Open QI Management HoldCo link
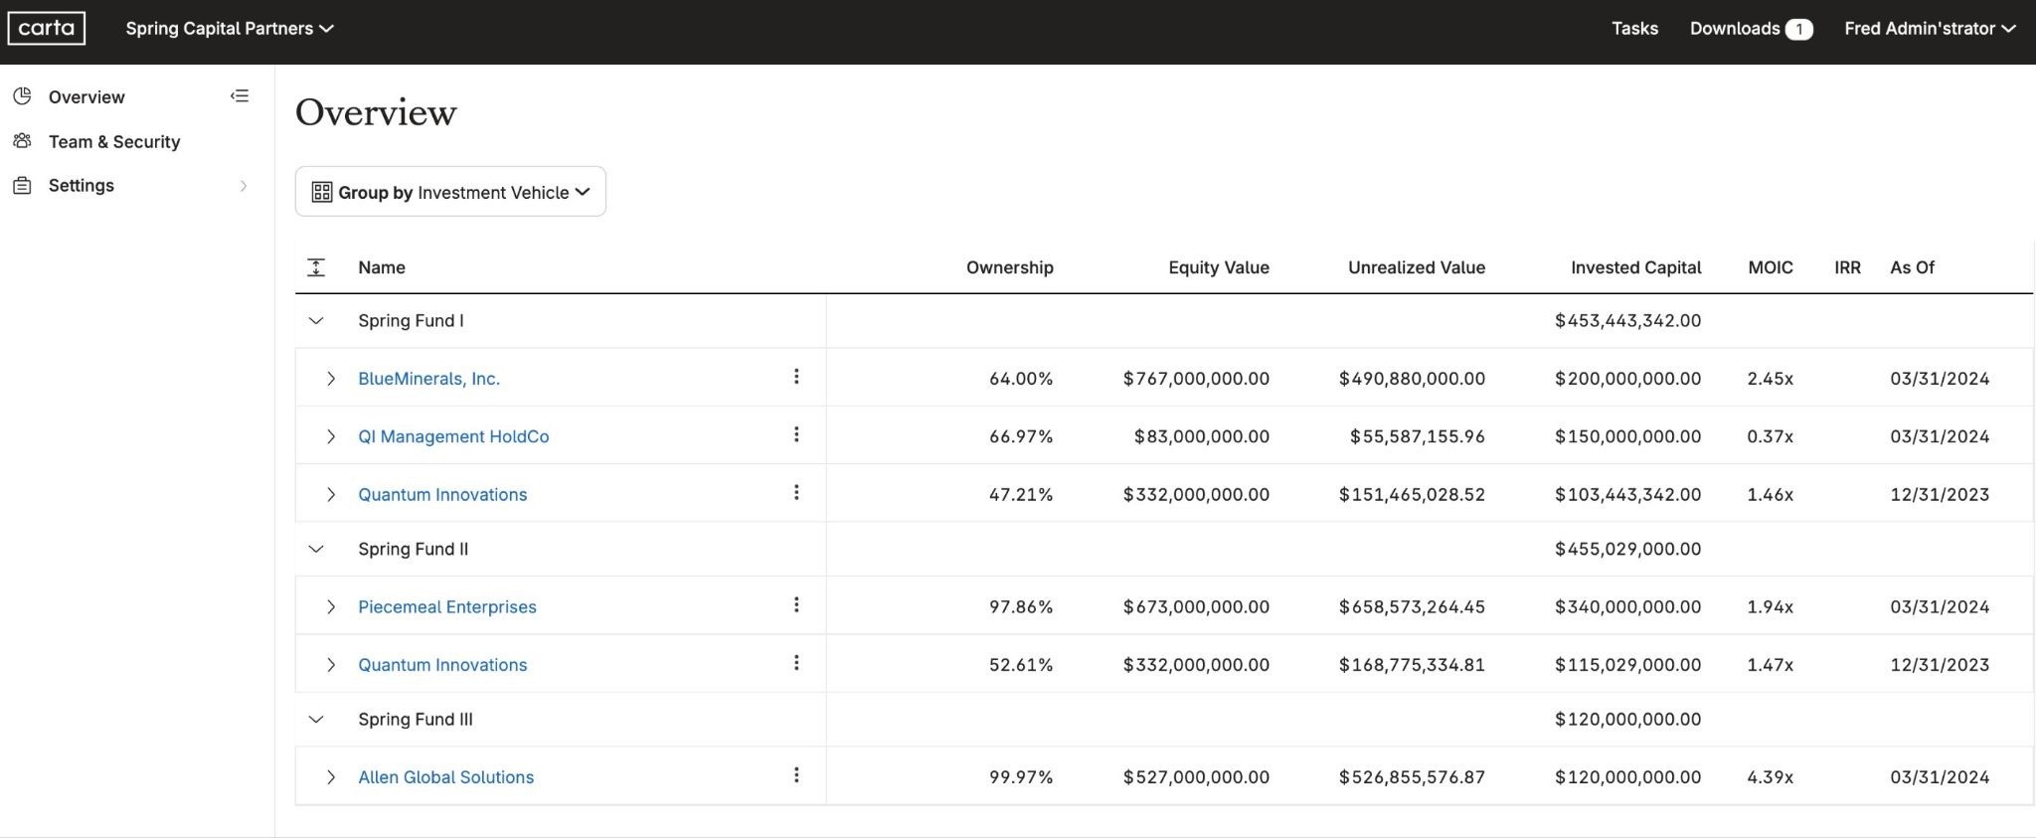The image size is (2036, 838). 453,436
